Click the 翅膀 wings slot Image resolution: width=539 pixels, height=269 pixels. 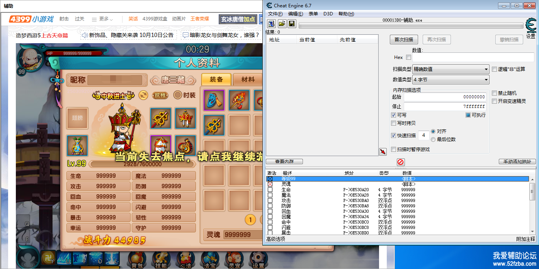[x=77, y=118]
